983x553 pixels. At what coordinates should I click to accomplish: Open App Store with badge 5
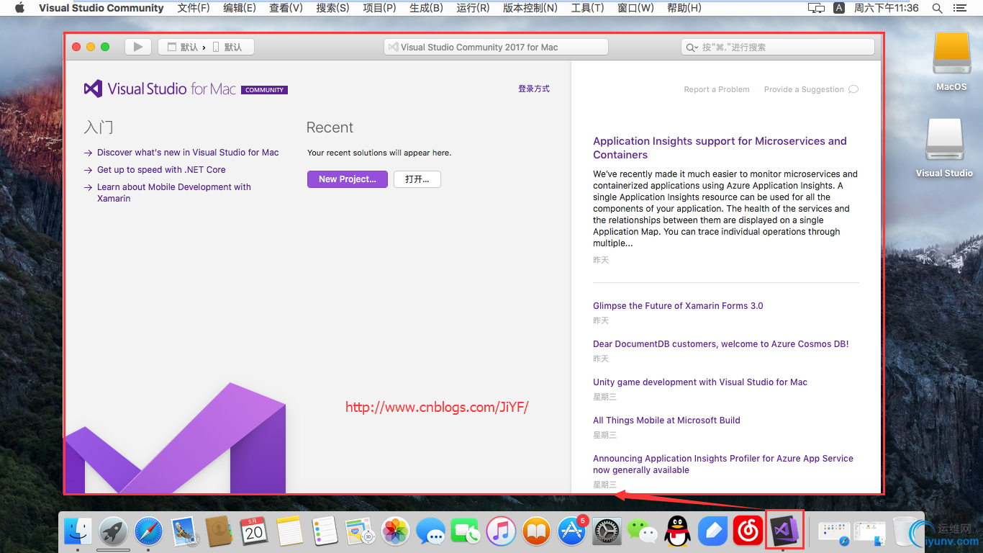click(572, 531)
